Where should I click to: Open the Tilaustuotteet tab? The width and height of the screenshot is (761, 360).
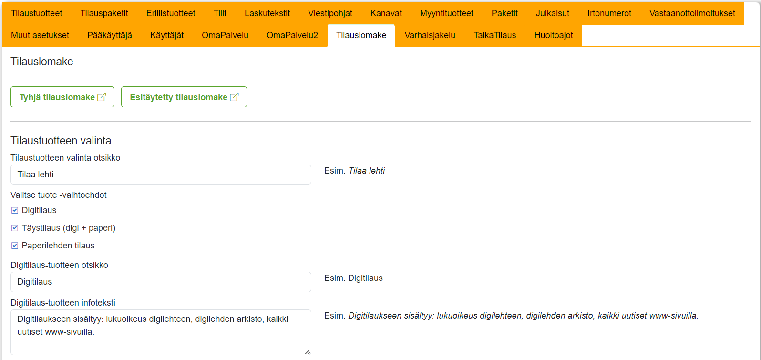(37, 13)
